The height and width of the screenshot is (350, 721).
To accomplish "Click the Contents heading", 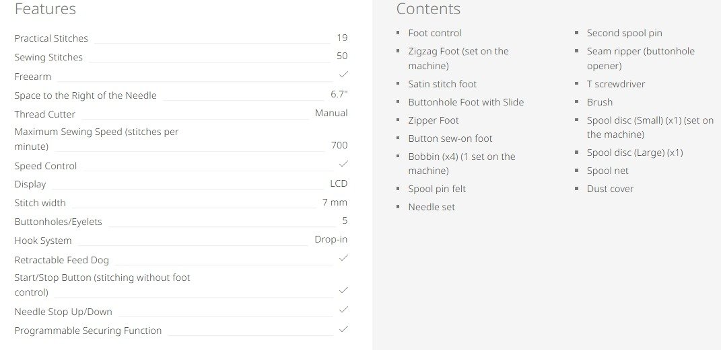I will (x=428, y=9).
